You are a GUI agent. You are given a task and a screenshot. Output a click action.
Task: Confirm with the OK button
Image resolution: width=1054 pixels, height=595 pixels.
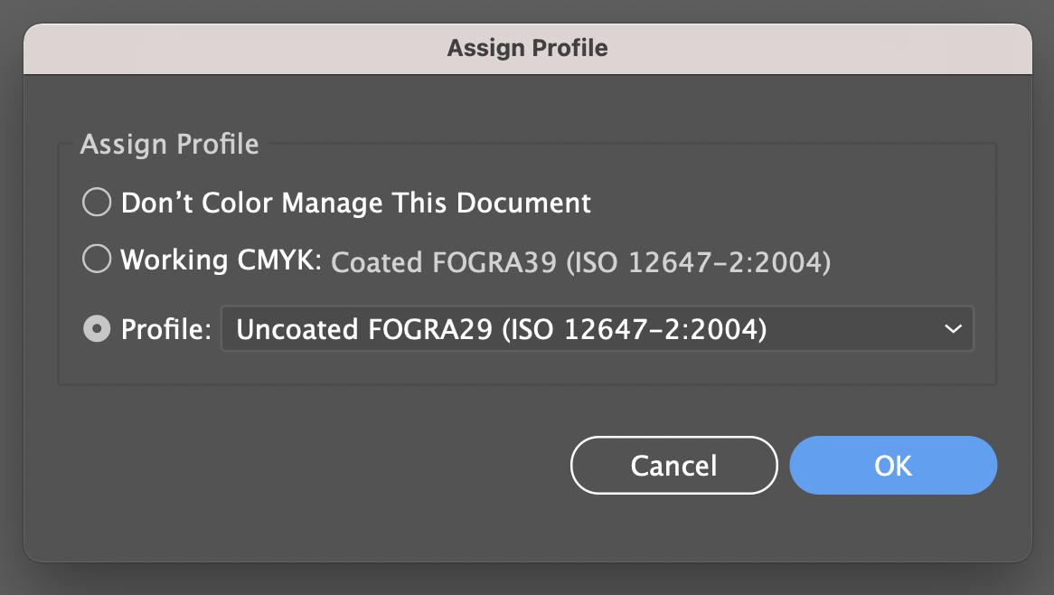pyautogui.click(x=893, y=466)
